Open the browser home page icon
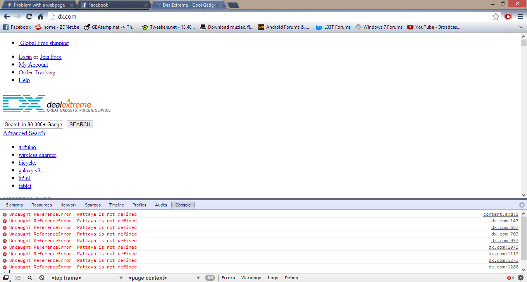 click(40, 17)
